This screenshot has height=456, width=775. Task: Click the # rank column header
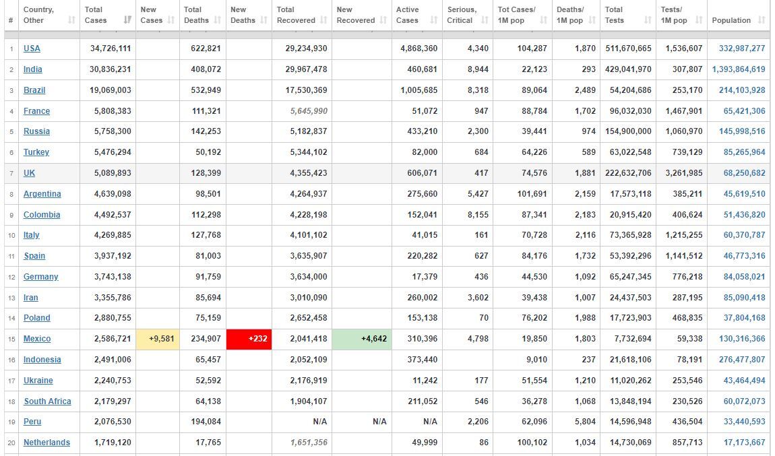click(11, 15)
